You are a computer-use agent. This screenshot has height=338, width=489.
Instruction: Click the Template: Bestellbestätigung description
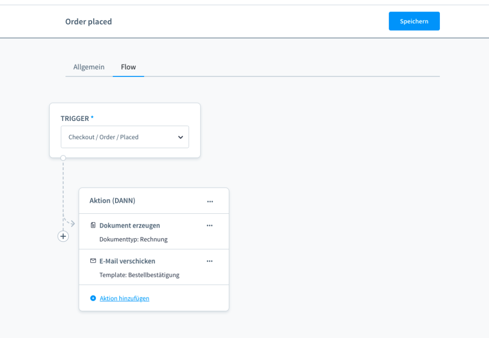click(139, 275)
